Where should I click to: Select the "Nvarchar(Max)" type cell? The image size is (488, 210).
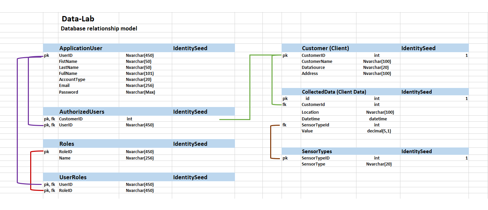pyautogui.click(x=141, y=92)
